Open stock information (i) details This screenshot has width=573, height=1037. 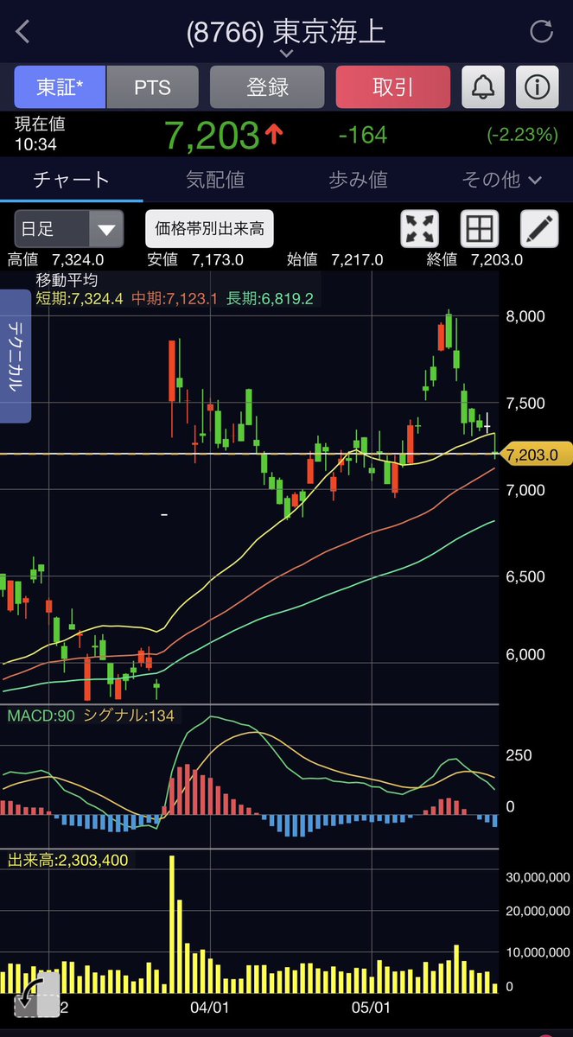(x=537, y=87)
